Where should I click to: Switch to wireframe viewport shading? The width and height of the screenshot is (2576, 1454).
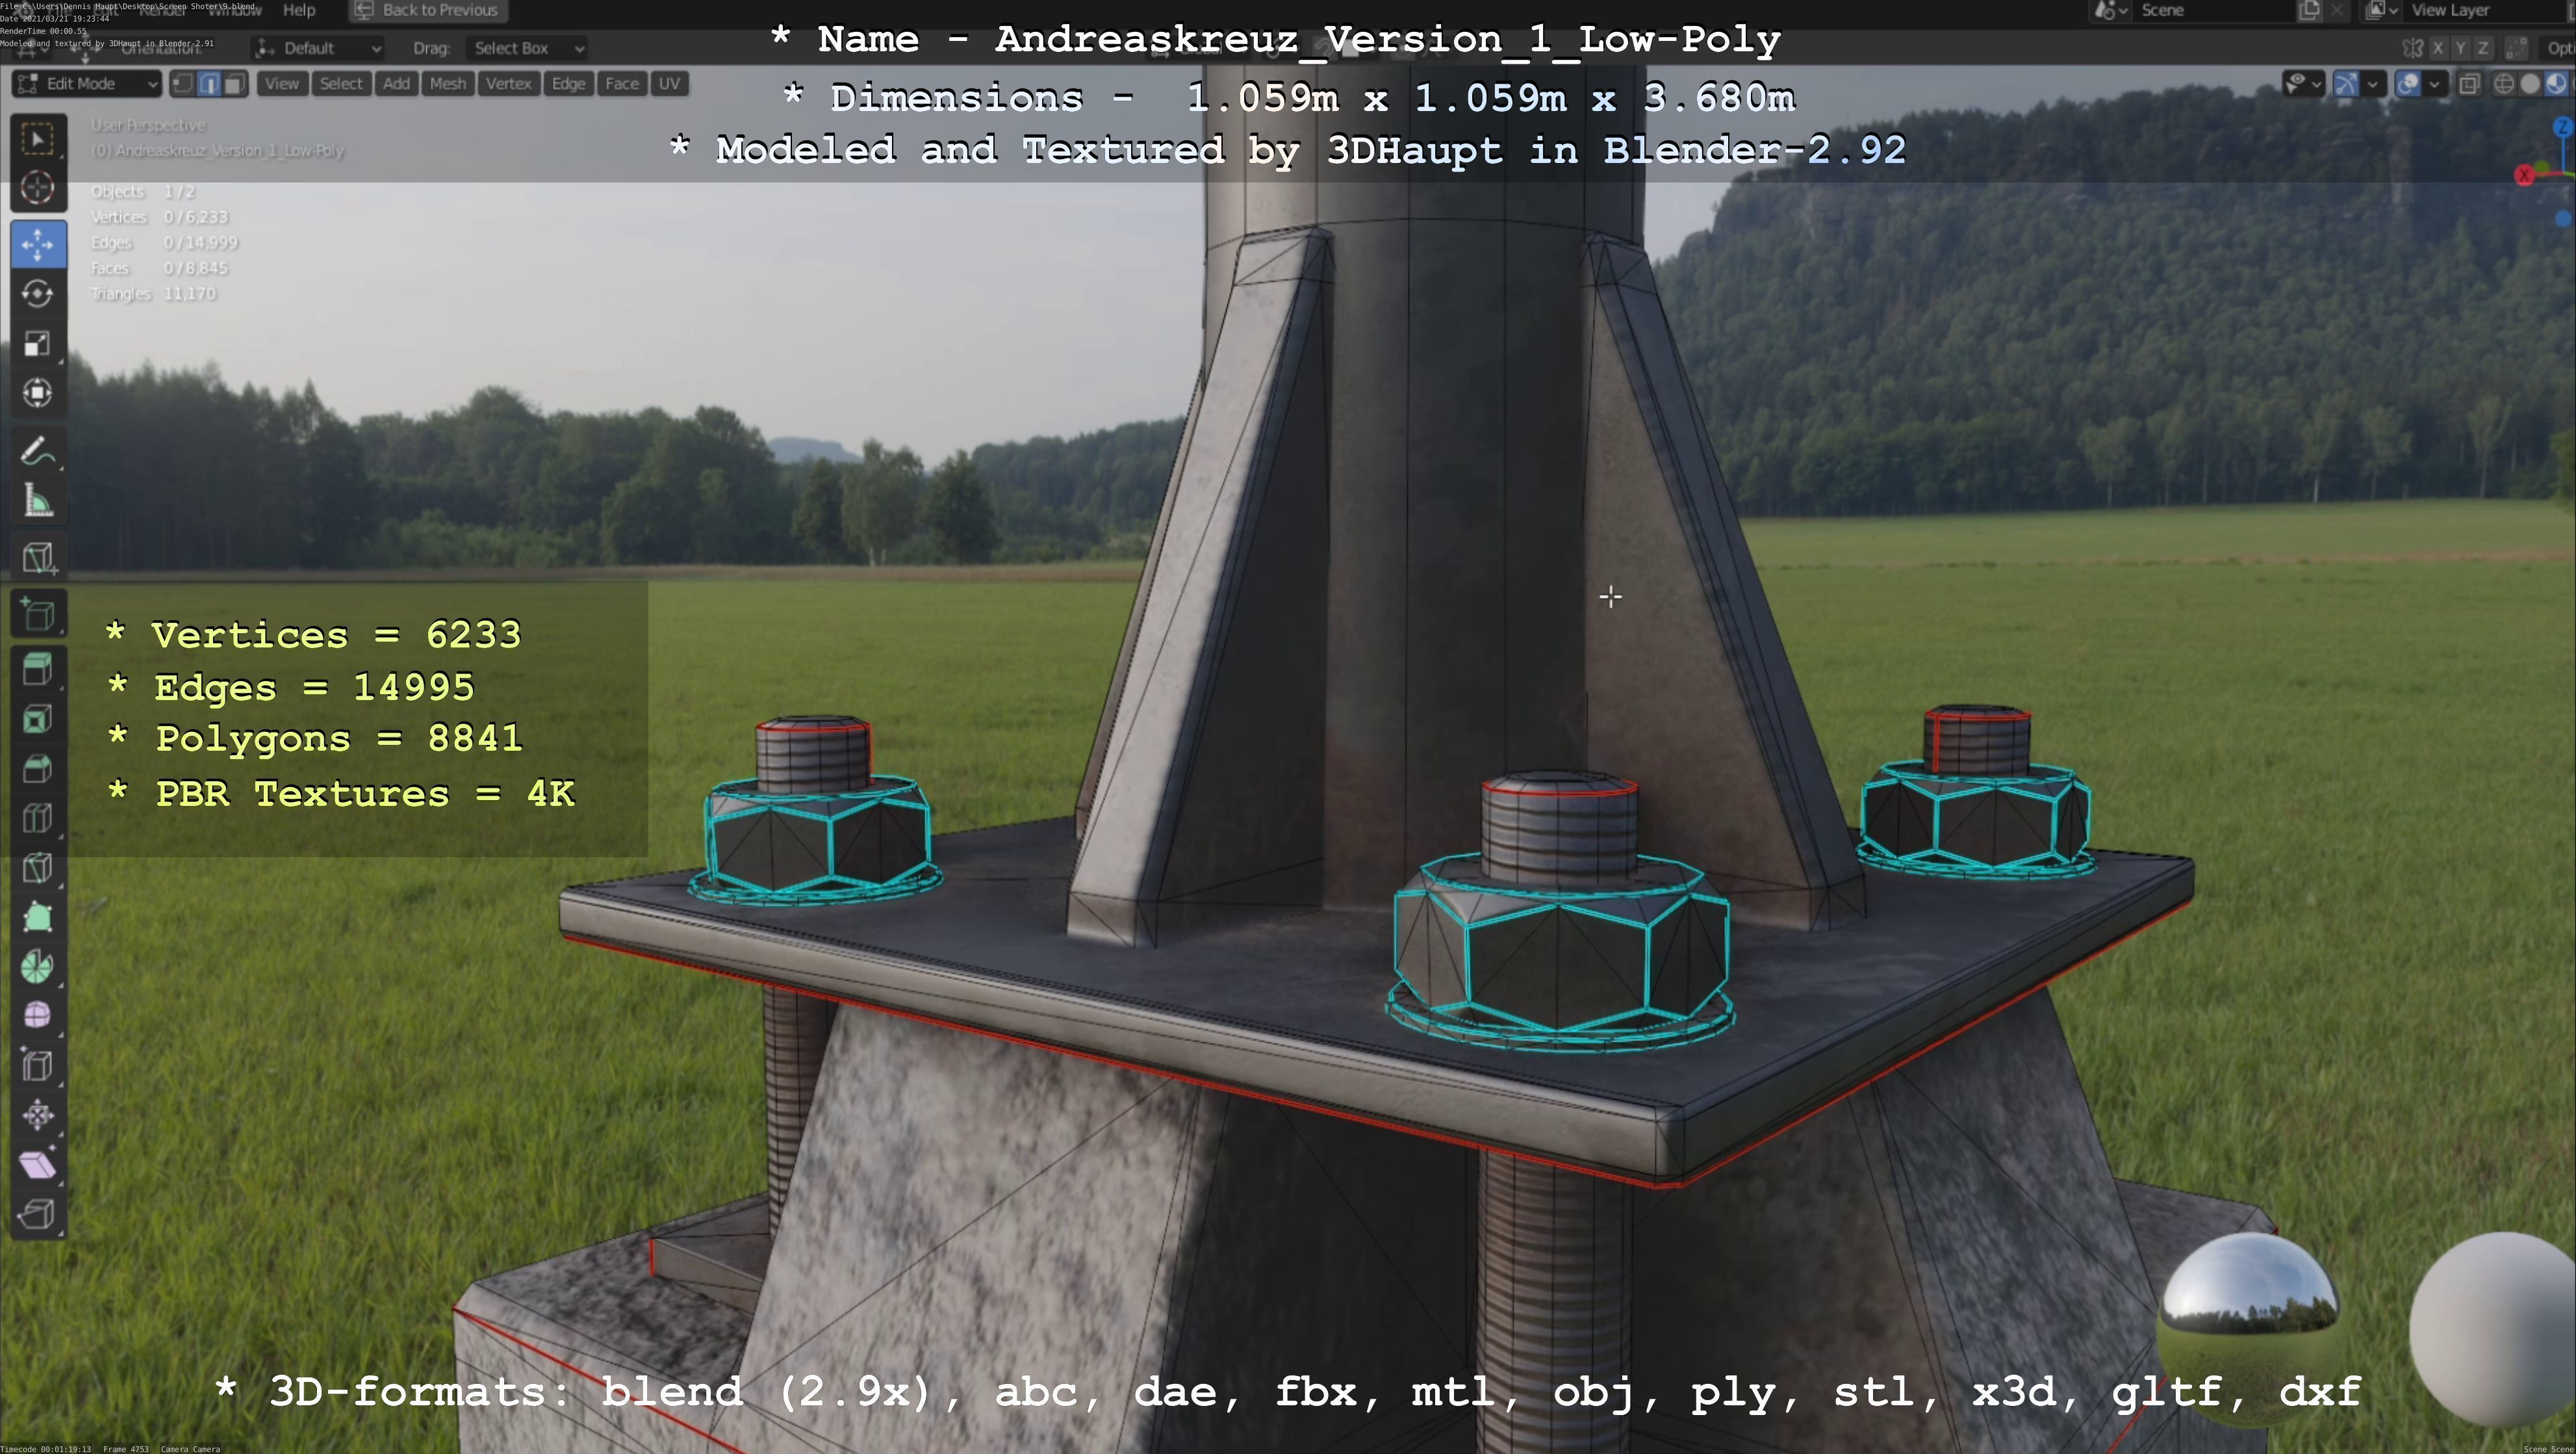click(x=2504, y=84)
